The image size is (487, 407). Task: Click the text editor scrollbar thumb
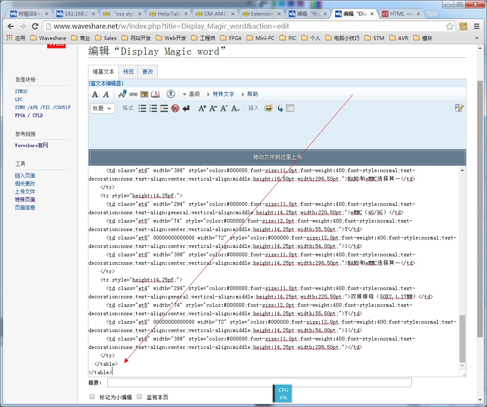click(x=462, y=339)
